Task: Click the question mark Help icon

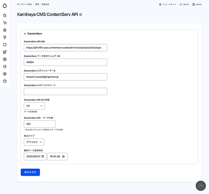Action: coord(5,81)
